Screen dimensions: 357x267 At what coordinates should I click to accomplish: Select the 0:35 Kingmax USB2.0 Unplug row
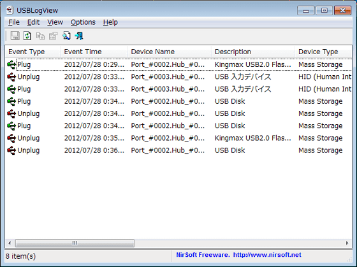(x=178, y=138)
